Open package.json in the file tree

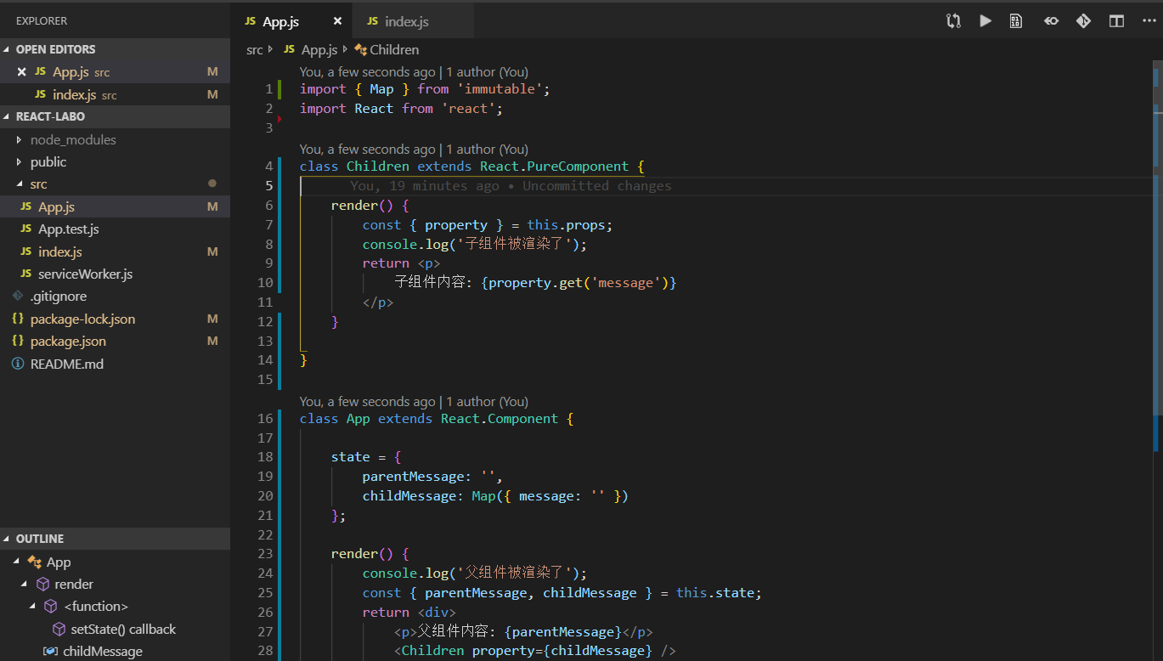point(68,341)
